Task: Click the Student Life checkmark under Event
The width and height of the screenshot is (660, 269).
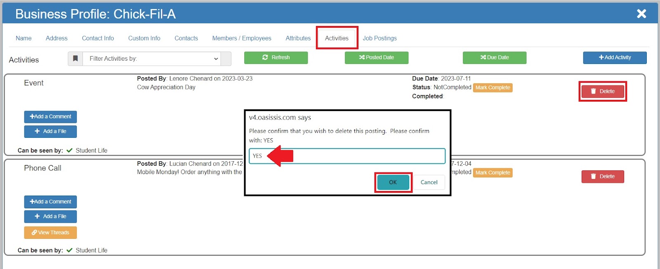Action: click(69, 151)
